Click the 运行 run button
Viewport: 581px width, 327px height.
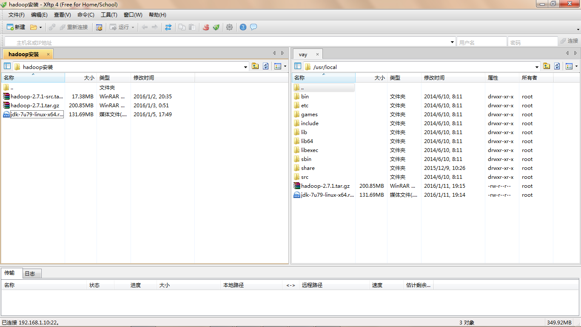click(120, 27)
